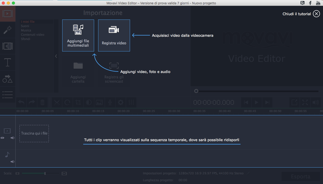Image resolution: width=323 pixels, height=184 pixels.
Task: Select the scissors split tool
Action: [57, 102]
